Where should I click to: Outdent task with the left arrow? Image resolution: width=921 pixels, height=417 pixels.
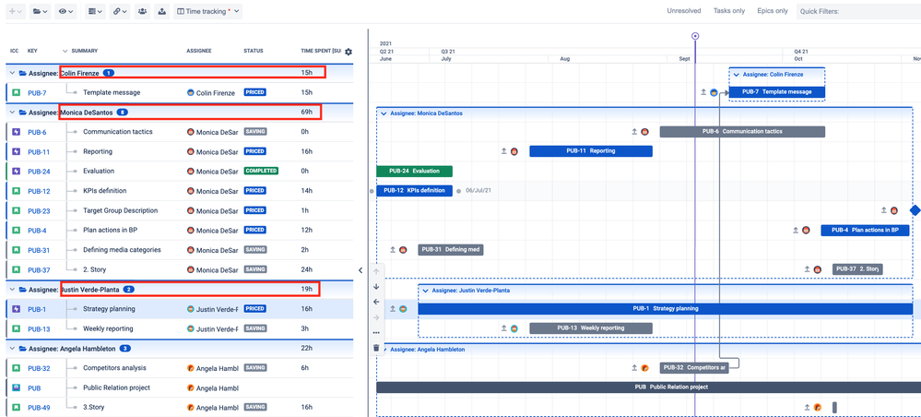376,302
